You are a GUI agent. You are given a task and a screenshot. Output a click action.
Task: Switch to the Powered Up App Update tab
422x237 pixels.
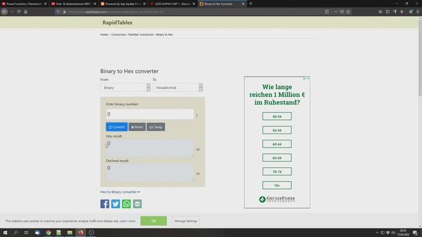point(121,4)
